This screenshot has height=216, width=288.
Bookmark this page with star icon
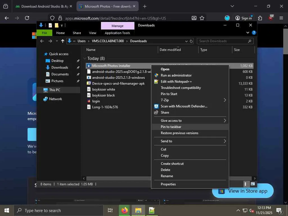[x=202, y=18]
